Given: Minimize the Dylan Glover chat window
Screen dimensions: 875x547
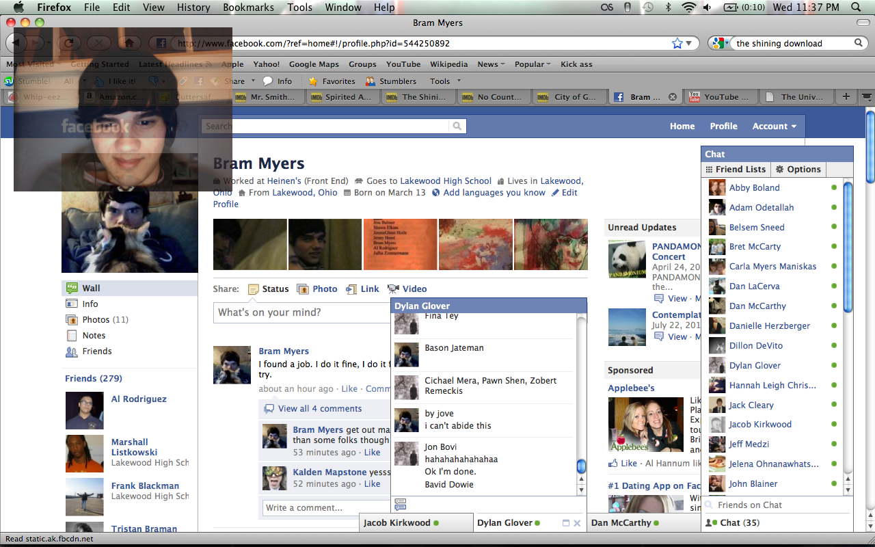Looking at the screenshot, I should 566,523.
